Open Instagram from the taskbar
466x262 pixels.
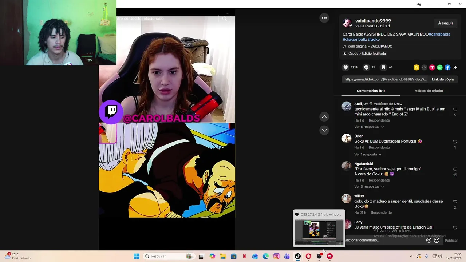click(x=276, y=256)
